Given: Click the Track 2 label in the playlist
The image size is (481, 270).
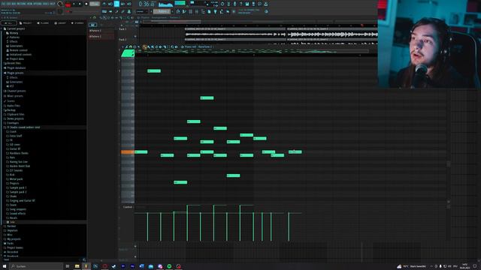Looking at the screenshot, I should 123,40.
